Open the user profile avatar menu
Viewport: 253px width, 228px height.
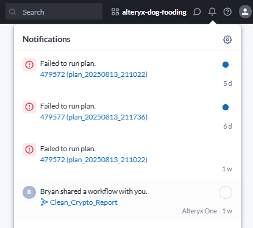point(245,12)
